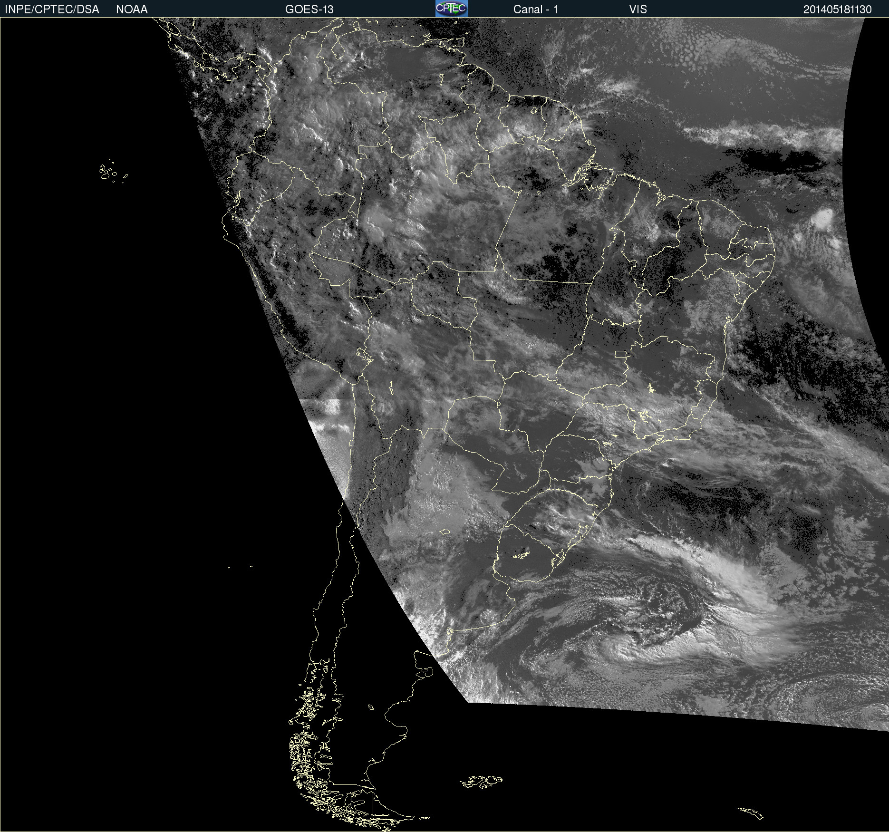Viewport: 889px width, 832px height.
Task: Click the CPTEC logo in the header
Action: 451,9
